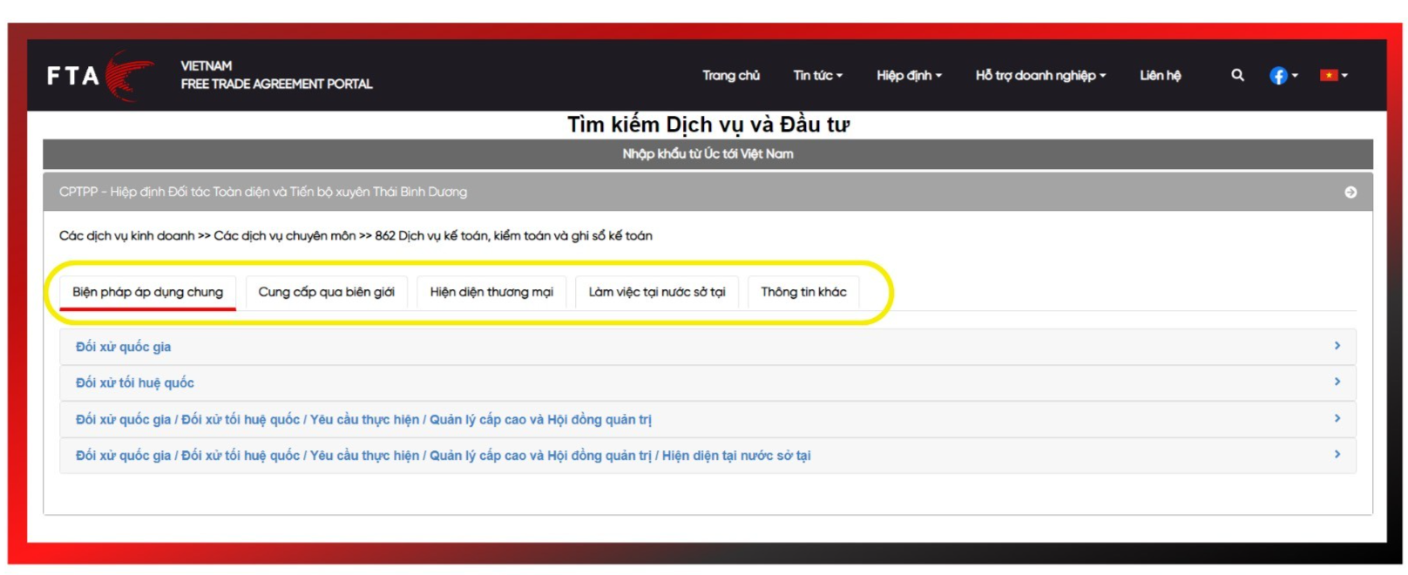Expand the Đối xử tối huệ quốc row
This screenshot has width=1408, height=575.
coord(707,382)
